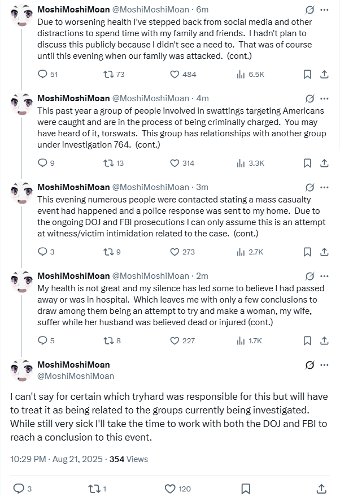Bookmark the first tweet about worsening health
Viewport: 340px width, 496px height.
308,74
